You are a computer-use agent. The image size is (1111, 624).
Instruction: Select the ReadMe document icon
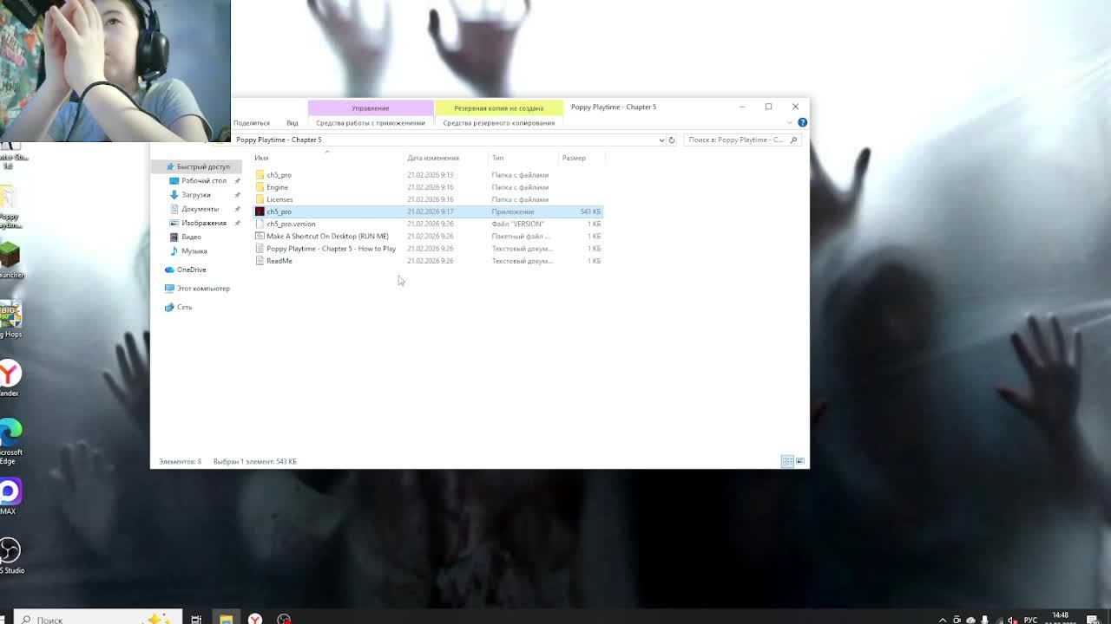[260, 261]
